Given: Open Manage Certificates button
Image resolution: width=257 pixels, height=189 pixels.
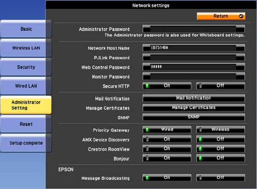Looking at the screenshot, I should (194, 108).
